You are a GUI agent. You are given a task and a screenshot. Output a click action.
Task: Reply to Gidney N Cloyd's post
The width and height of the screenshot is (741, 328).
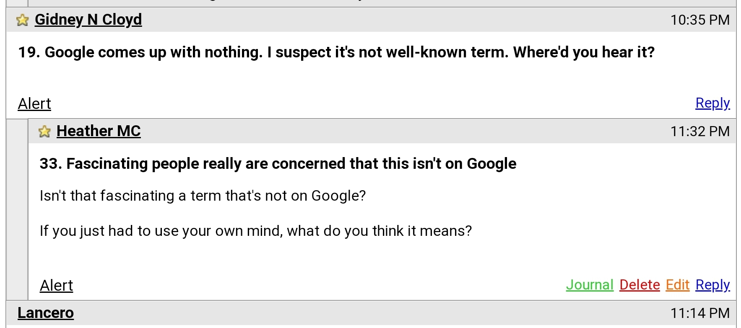[x=712, y=103]
